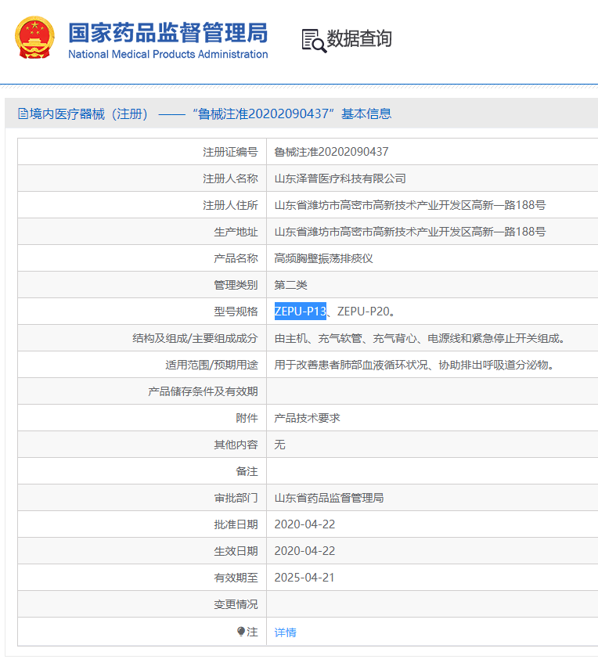Open the 详情 link

click(x=285, y=632)
